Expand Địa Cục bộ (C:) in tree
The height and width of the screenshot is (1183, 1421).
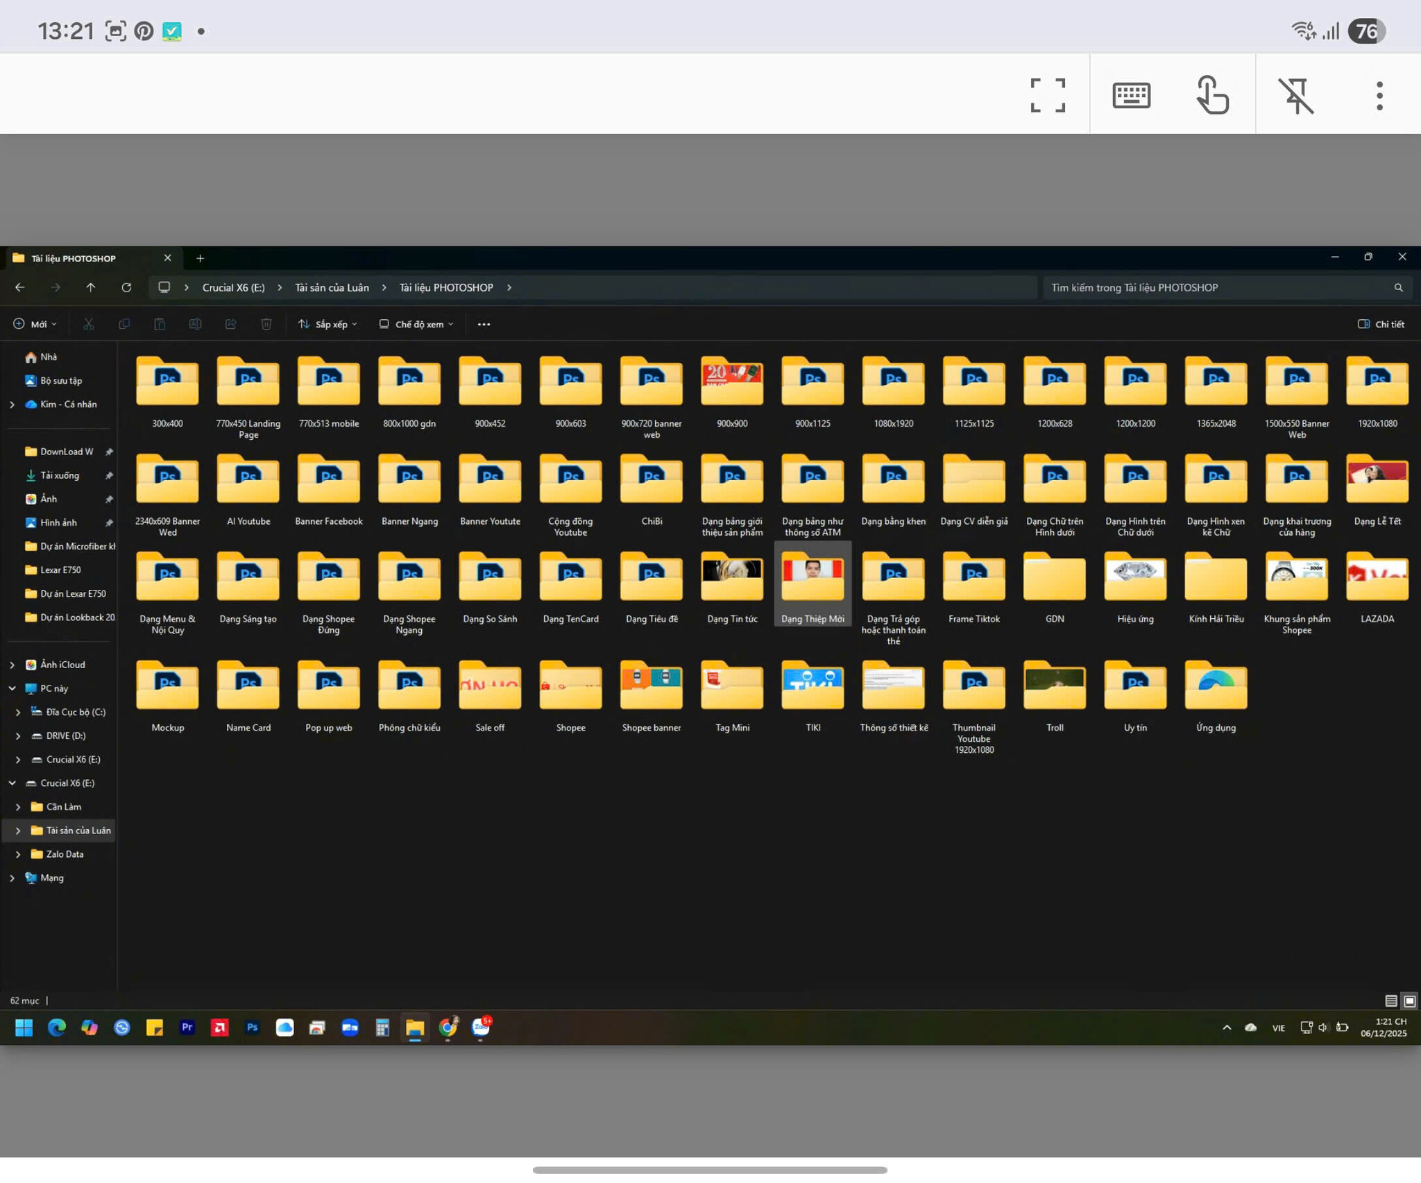(x=18, y=712)
